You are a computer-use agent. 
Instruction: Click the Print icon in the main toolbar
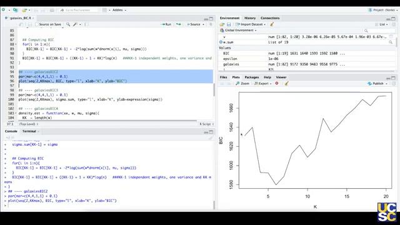pos(52,10)
